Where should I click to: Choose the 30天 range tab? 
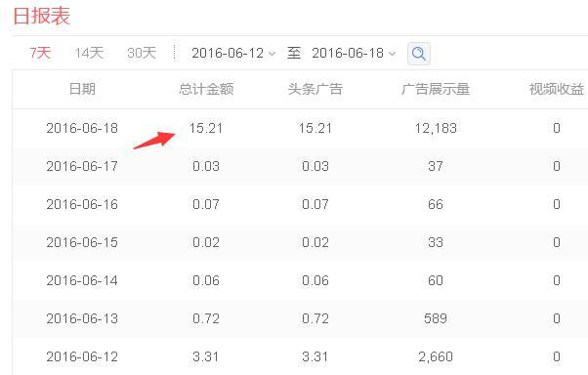tap(142, 53)
